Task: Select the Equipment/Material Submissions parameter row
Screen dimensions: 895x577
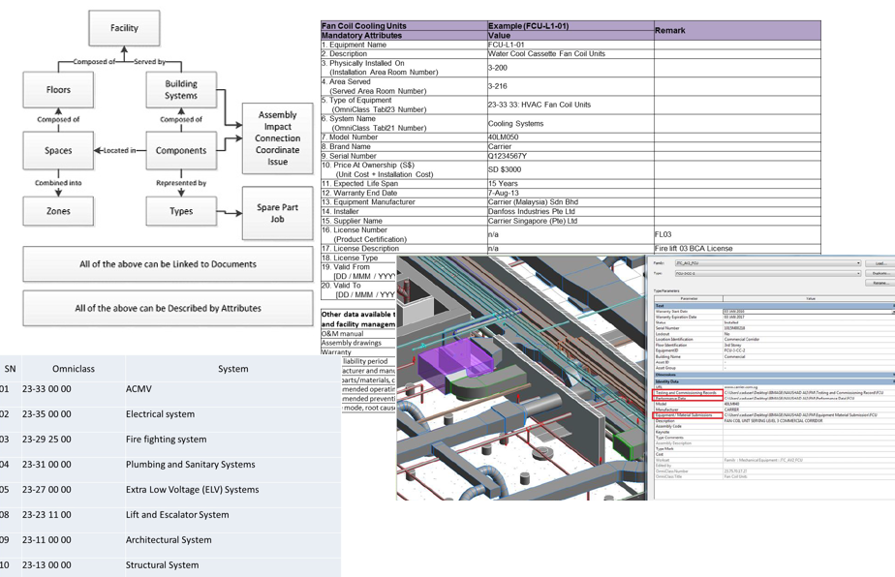Action: [688, 415]
